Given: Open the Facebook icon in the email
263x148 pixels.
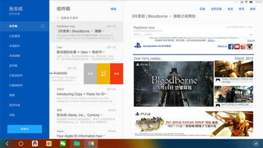Looking at the screenshot, I should point(231,46).
